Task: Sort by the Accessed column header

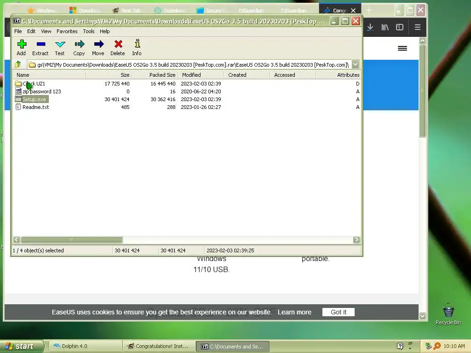Action: (293, 75)
